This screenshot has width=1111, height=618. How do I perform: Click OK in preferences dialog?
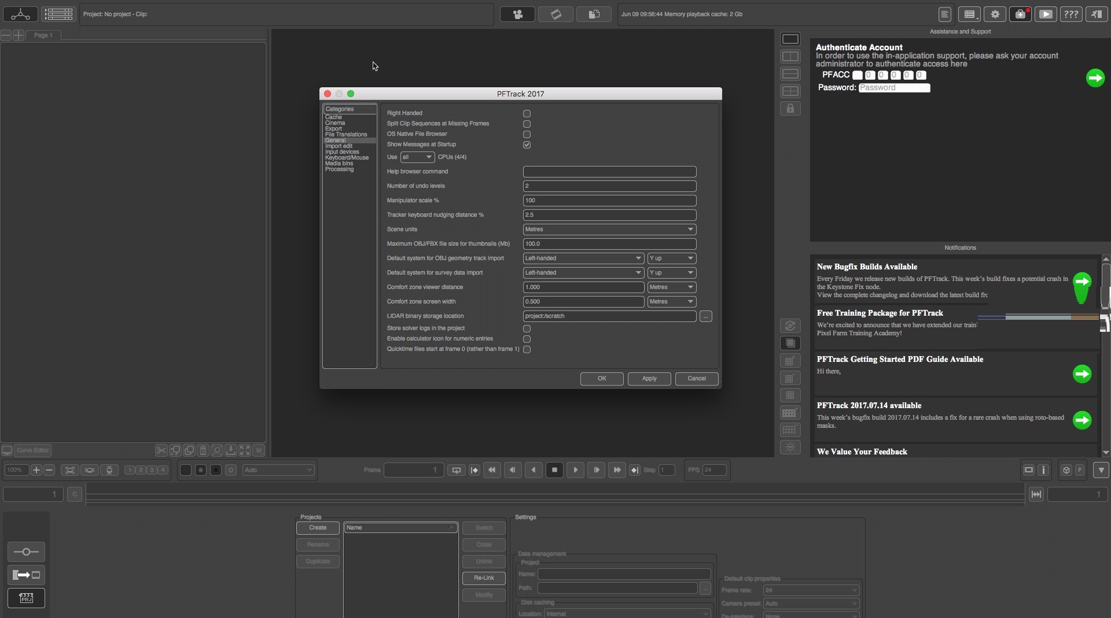(x=602, y=379)
